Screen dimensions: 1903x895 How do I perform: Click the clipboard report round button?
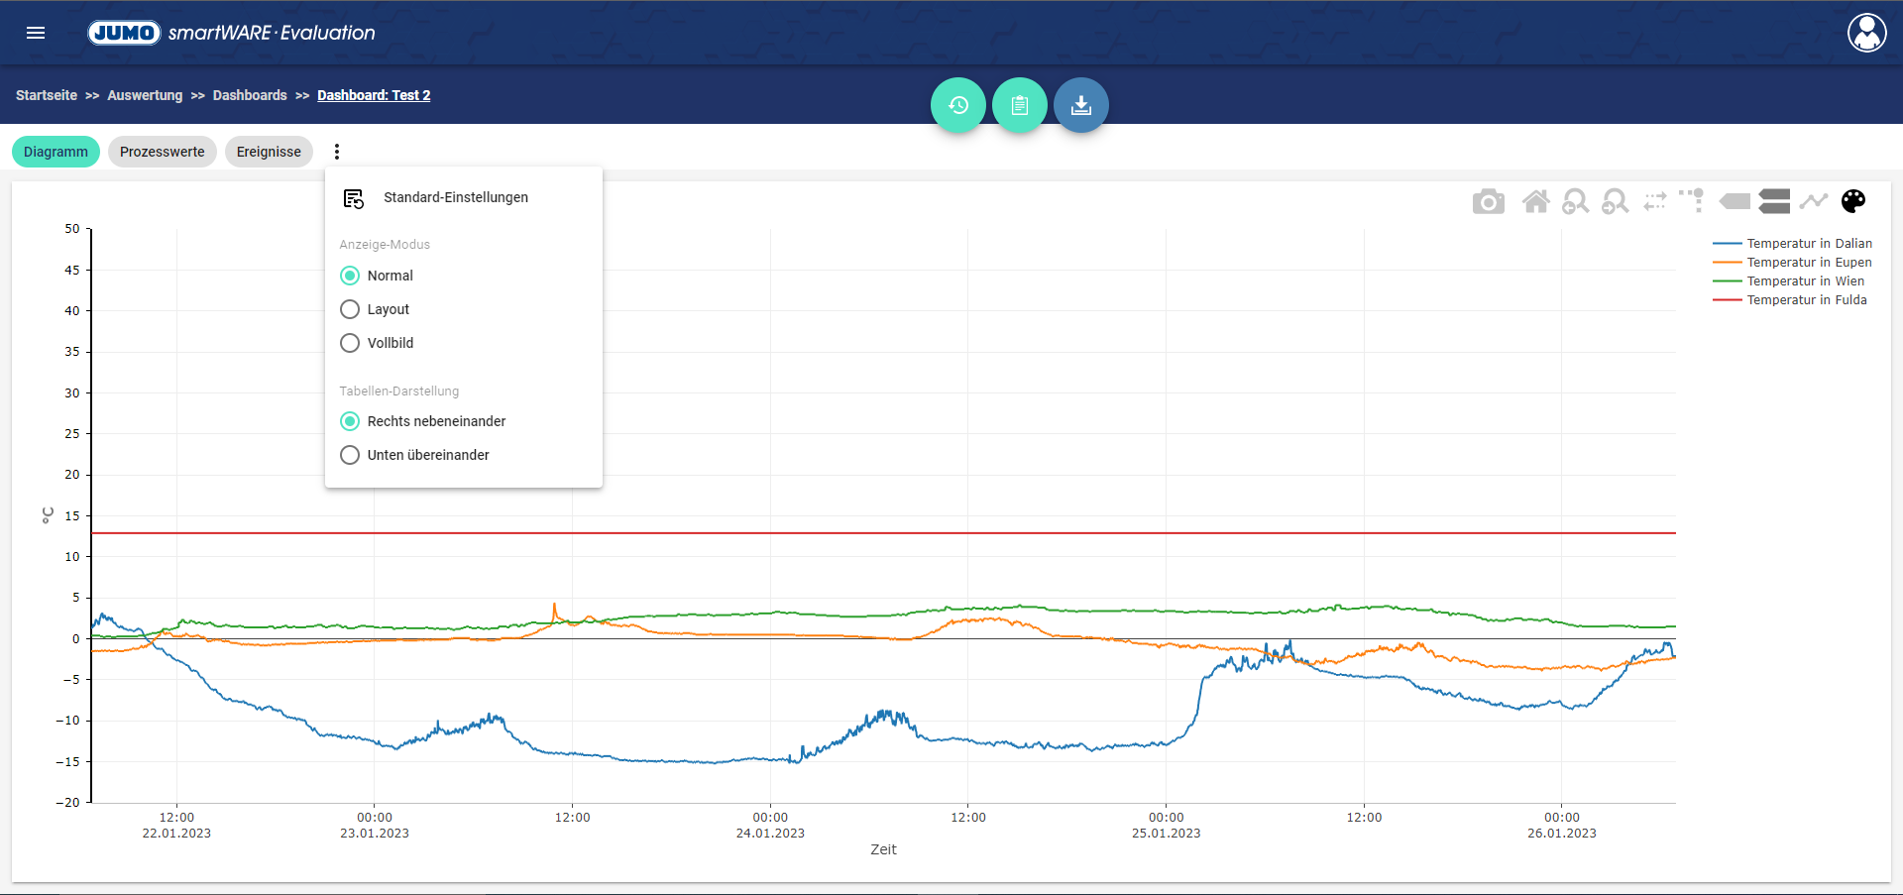pyautogui.click(x=1019, y=105)
